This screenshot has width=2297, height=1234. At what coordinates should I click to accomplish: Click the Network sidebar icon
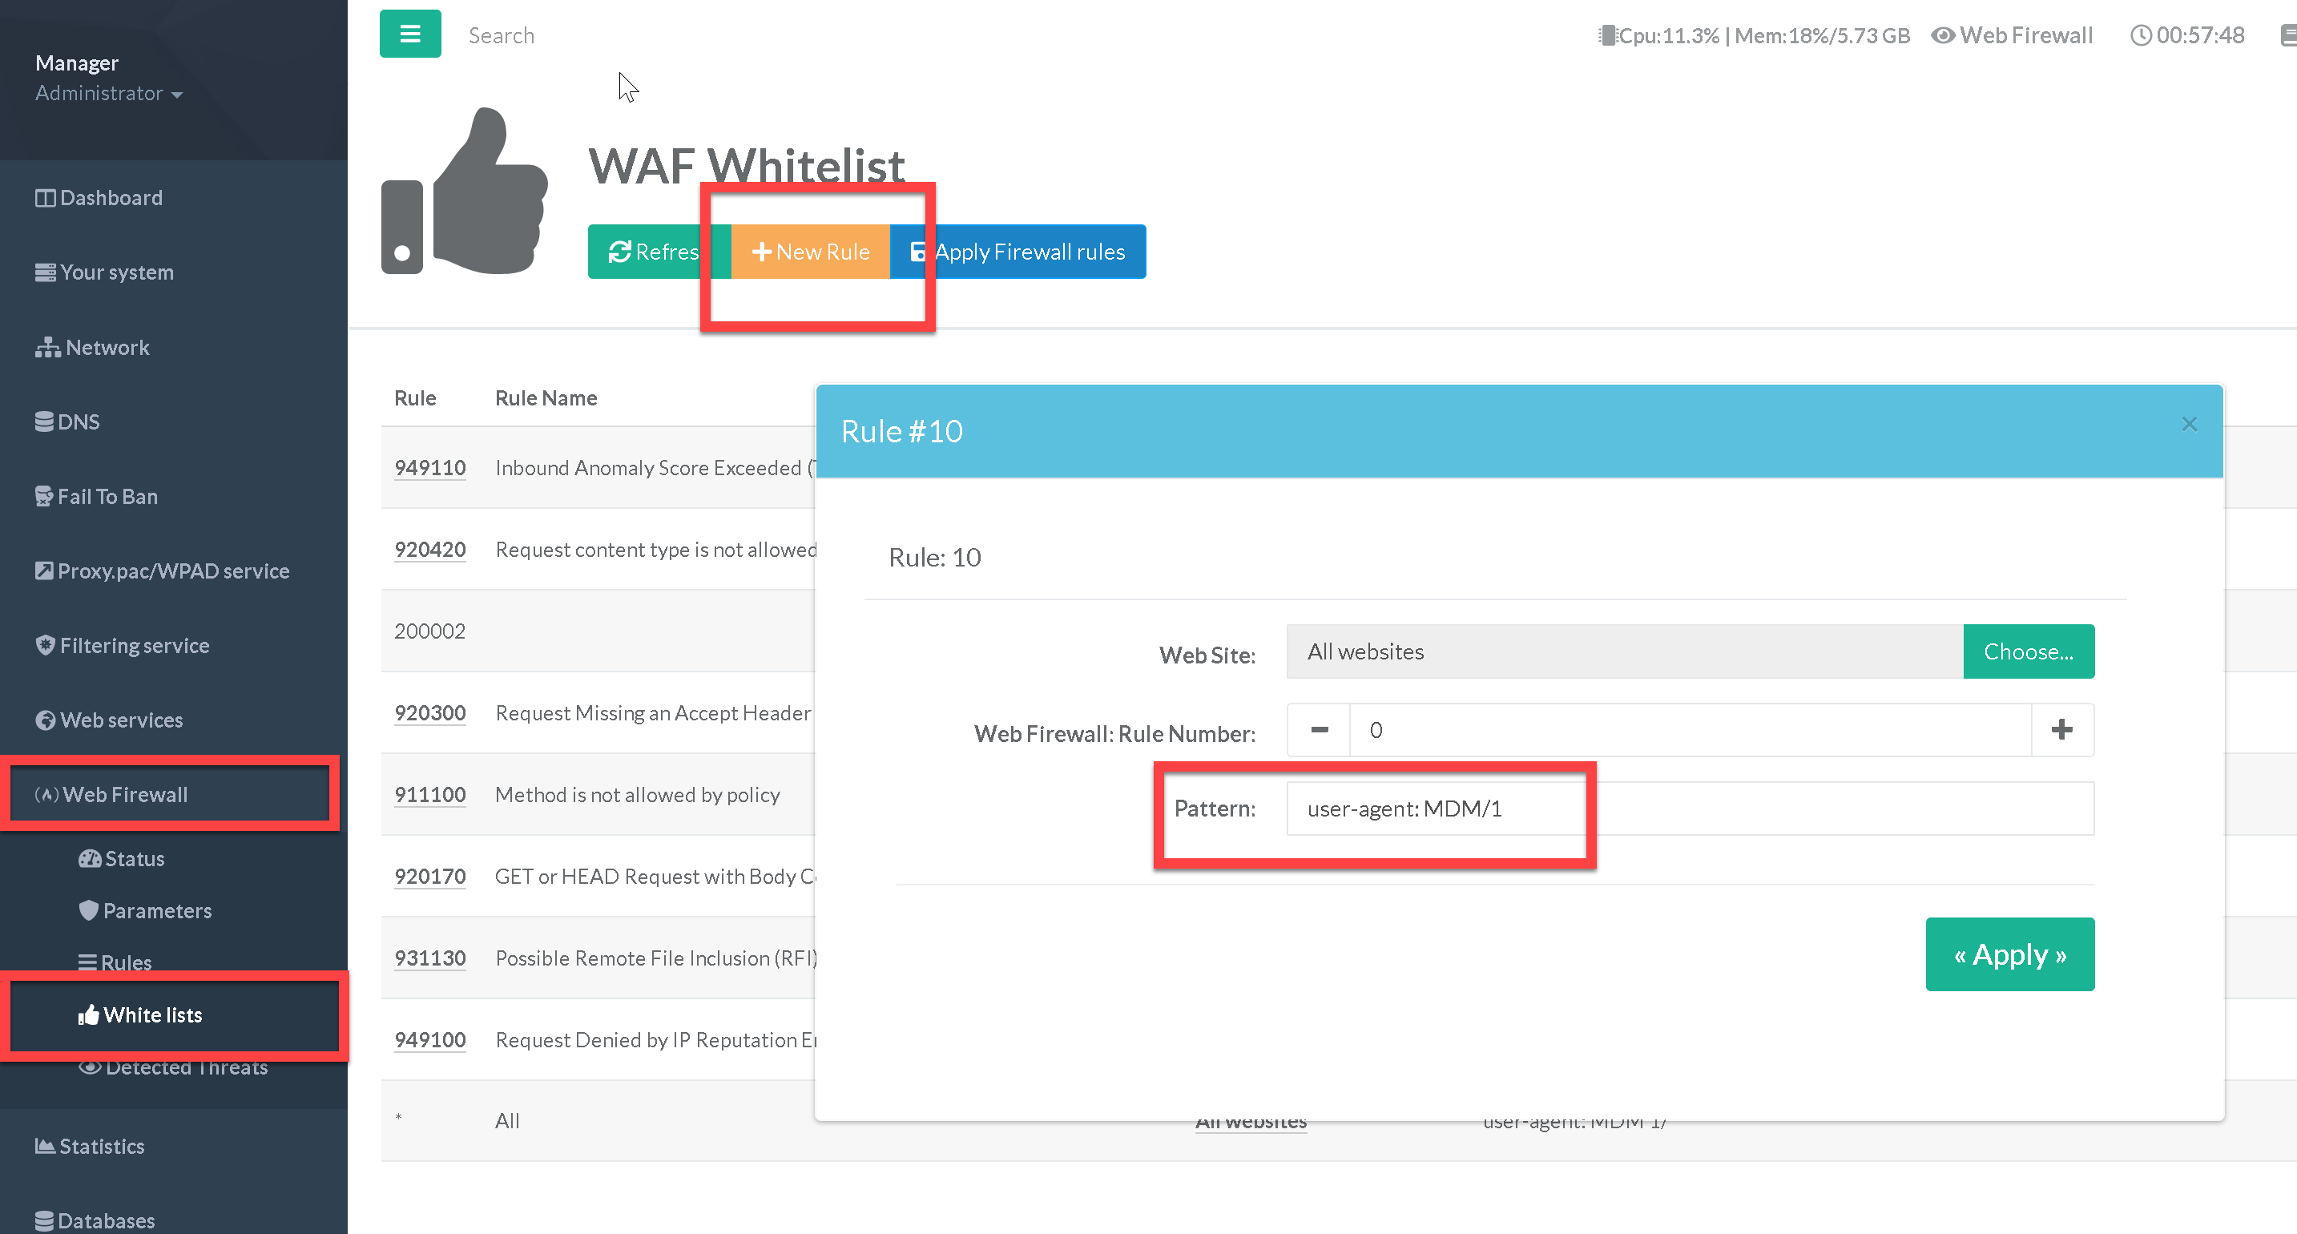point(47,348)
